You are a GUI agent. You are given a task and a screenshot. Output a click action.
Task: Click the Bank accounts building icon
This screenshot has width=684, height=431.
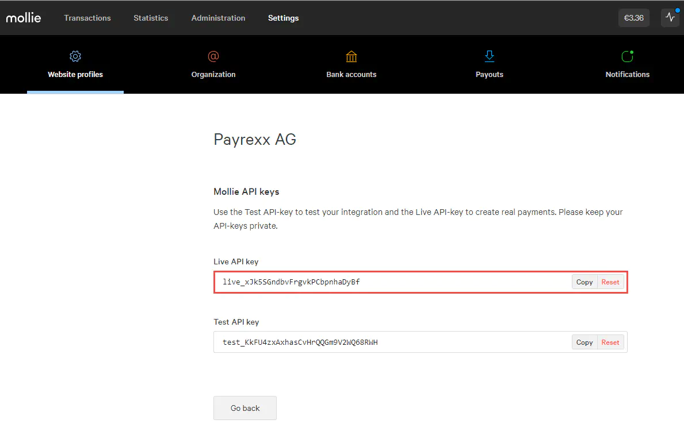point(351,56)
